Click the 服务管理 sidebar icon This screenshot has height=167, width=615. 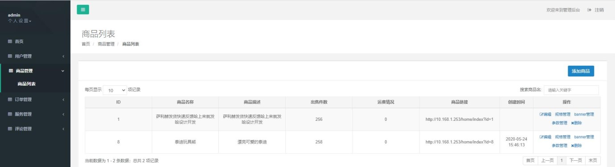coord(10,114)
